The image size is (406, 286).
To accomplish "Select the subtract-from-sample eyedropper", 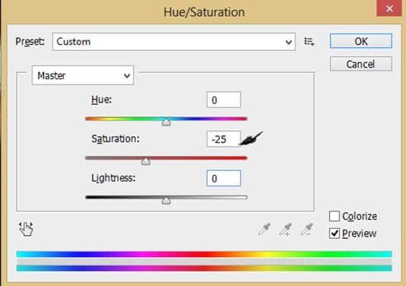I will pyautogui.click(x=306, y=229).
